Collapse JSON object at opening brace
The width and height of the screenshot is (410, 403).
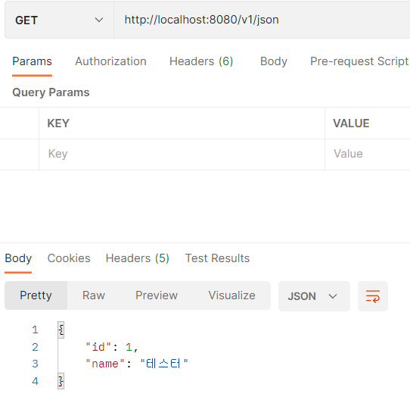click(x=61, y=330)
